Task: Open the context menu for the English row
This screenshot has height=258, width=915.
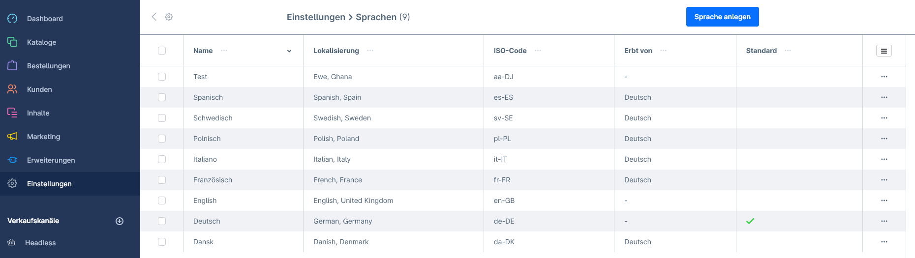Action: pyautogui.click(x=884, y=201)
